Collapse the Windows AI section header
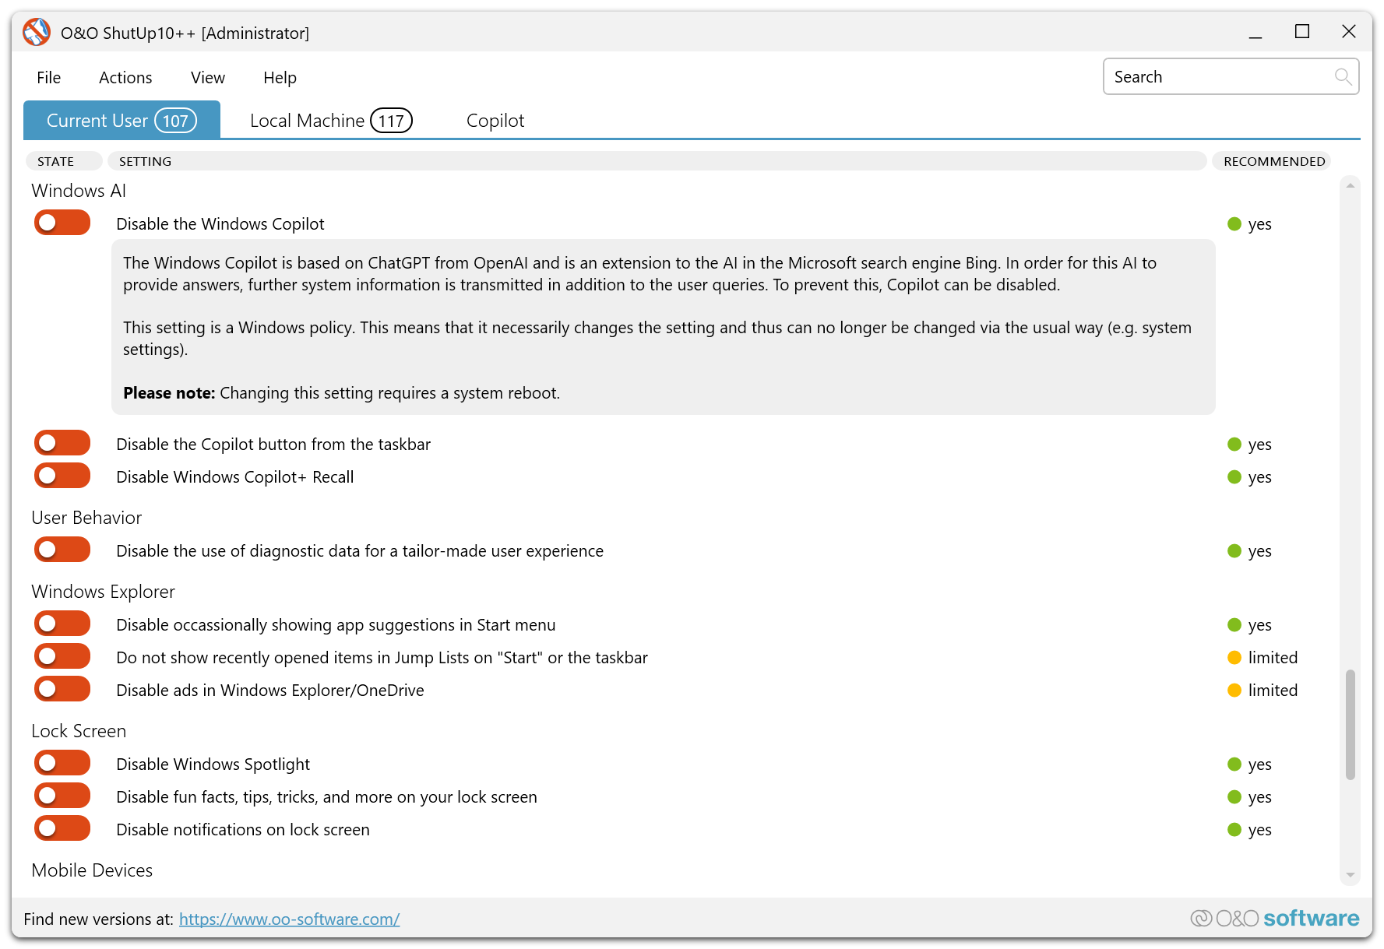 tap(79, 191)
